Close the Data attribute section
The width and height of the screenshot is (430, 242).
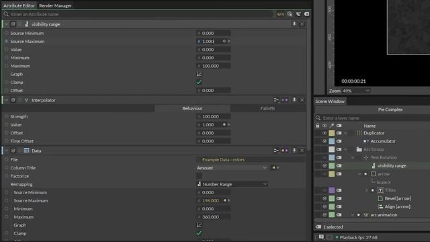302,151
